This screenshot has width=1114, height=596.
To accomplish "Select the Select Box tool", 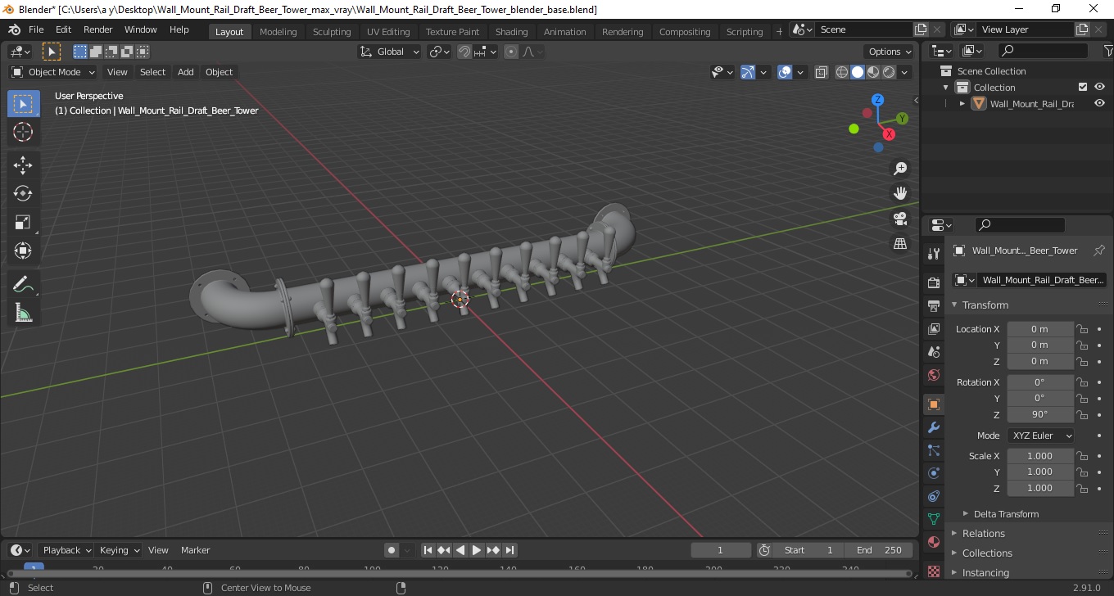I will point(23,104).
